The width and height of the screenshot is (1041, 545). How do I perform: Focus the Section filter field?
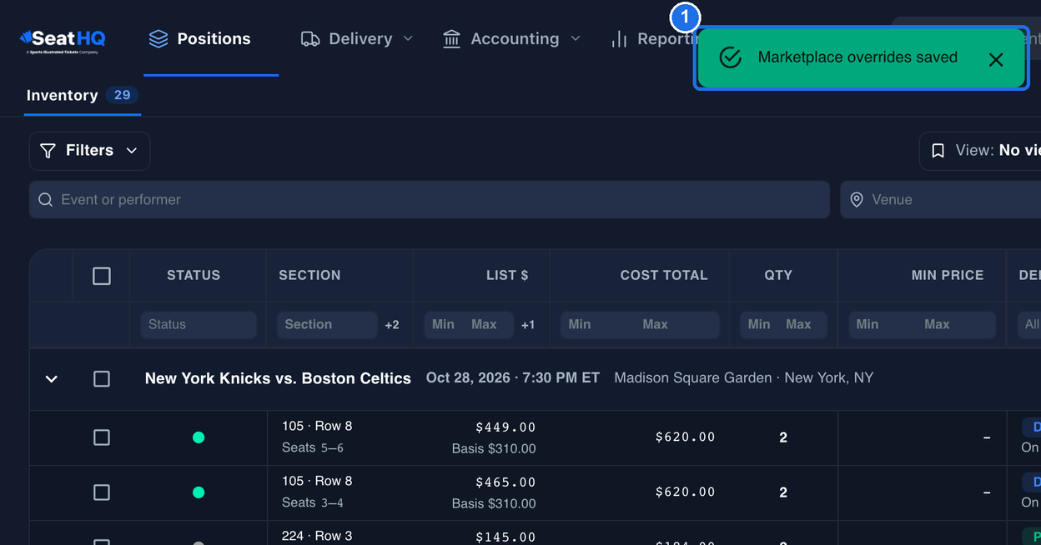pos(327,325)
